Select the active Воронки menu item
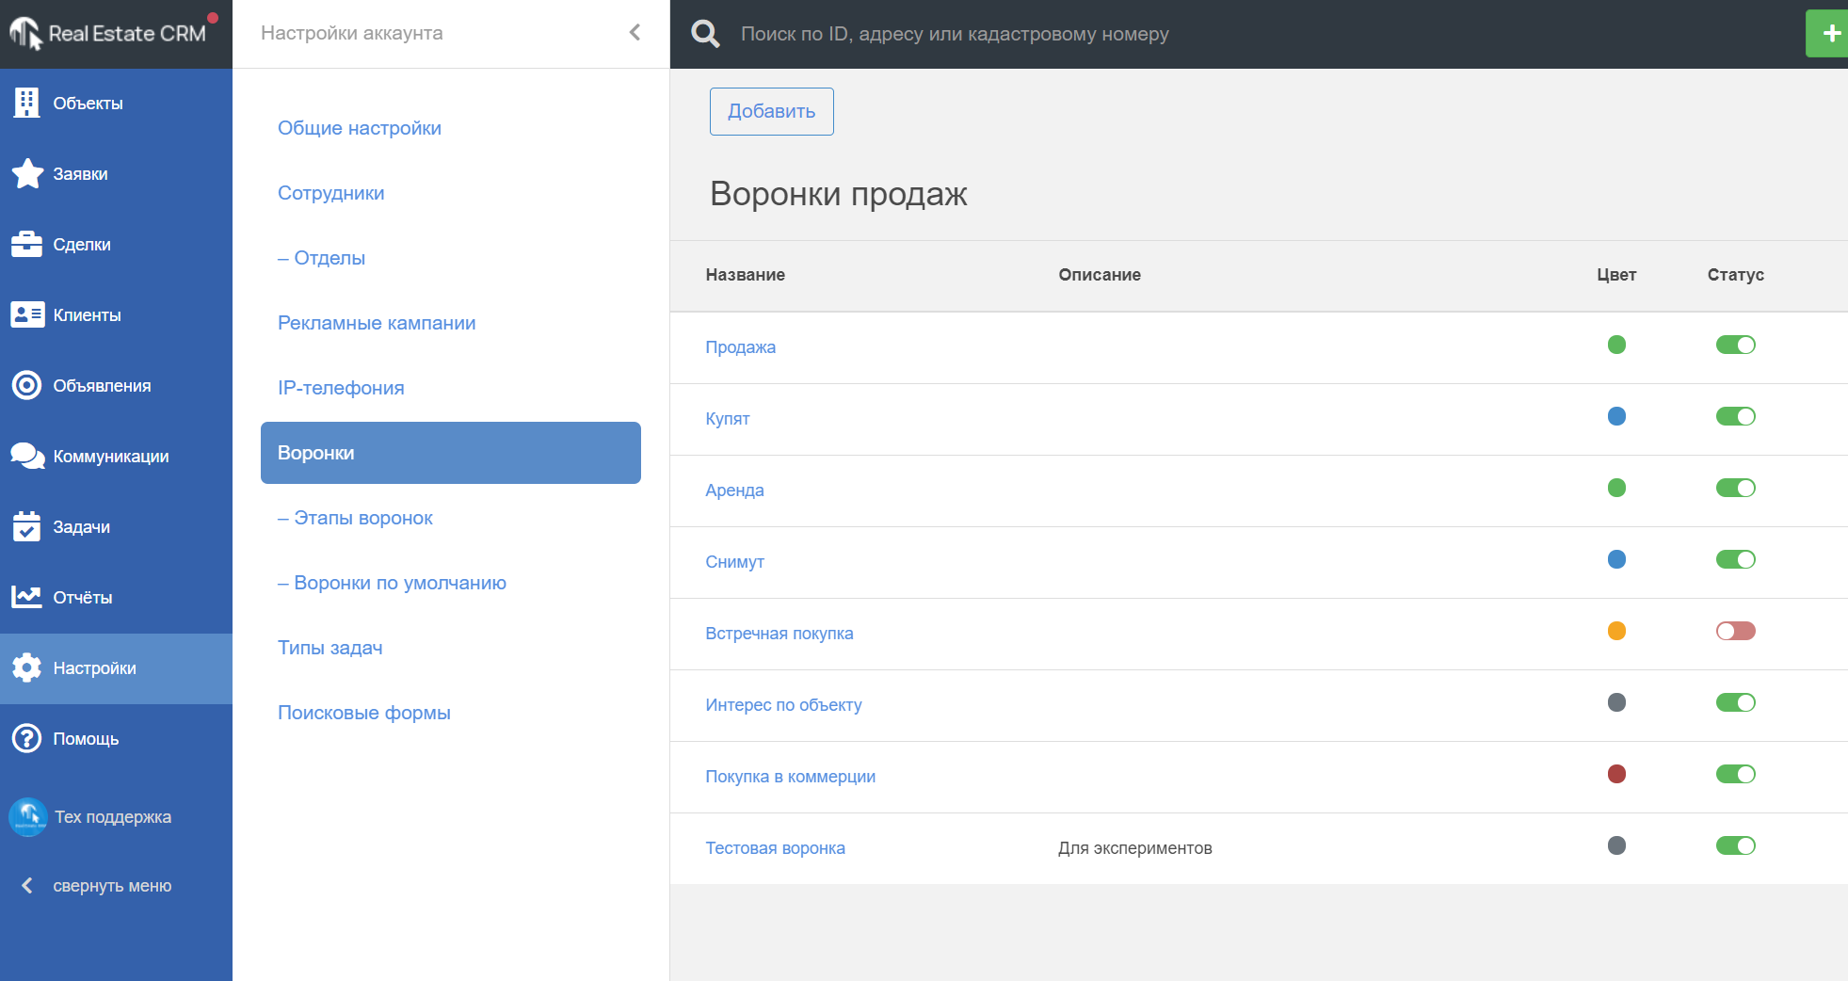The image size is (1848, 981). pos(451,453)
